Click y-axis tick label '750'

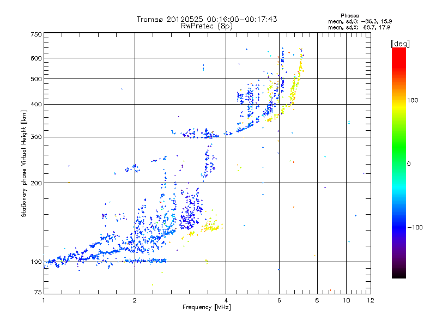coord(37,34)
